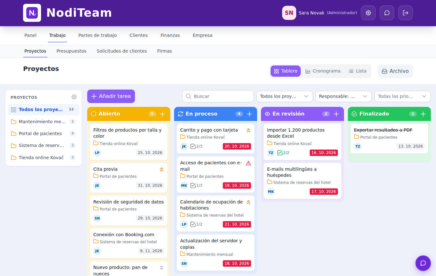Image resolution: width=436 pixels, height=276 pixels.
Task: Click the NodiTeam logo icon
Action: 32,13
